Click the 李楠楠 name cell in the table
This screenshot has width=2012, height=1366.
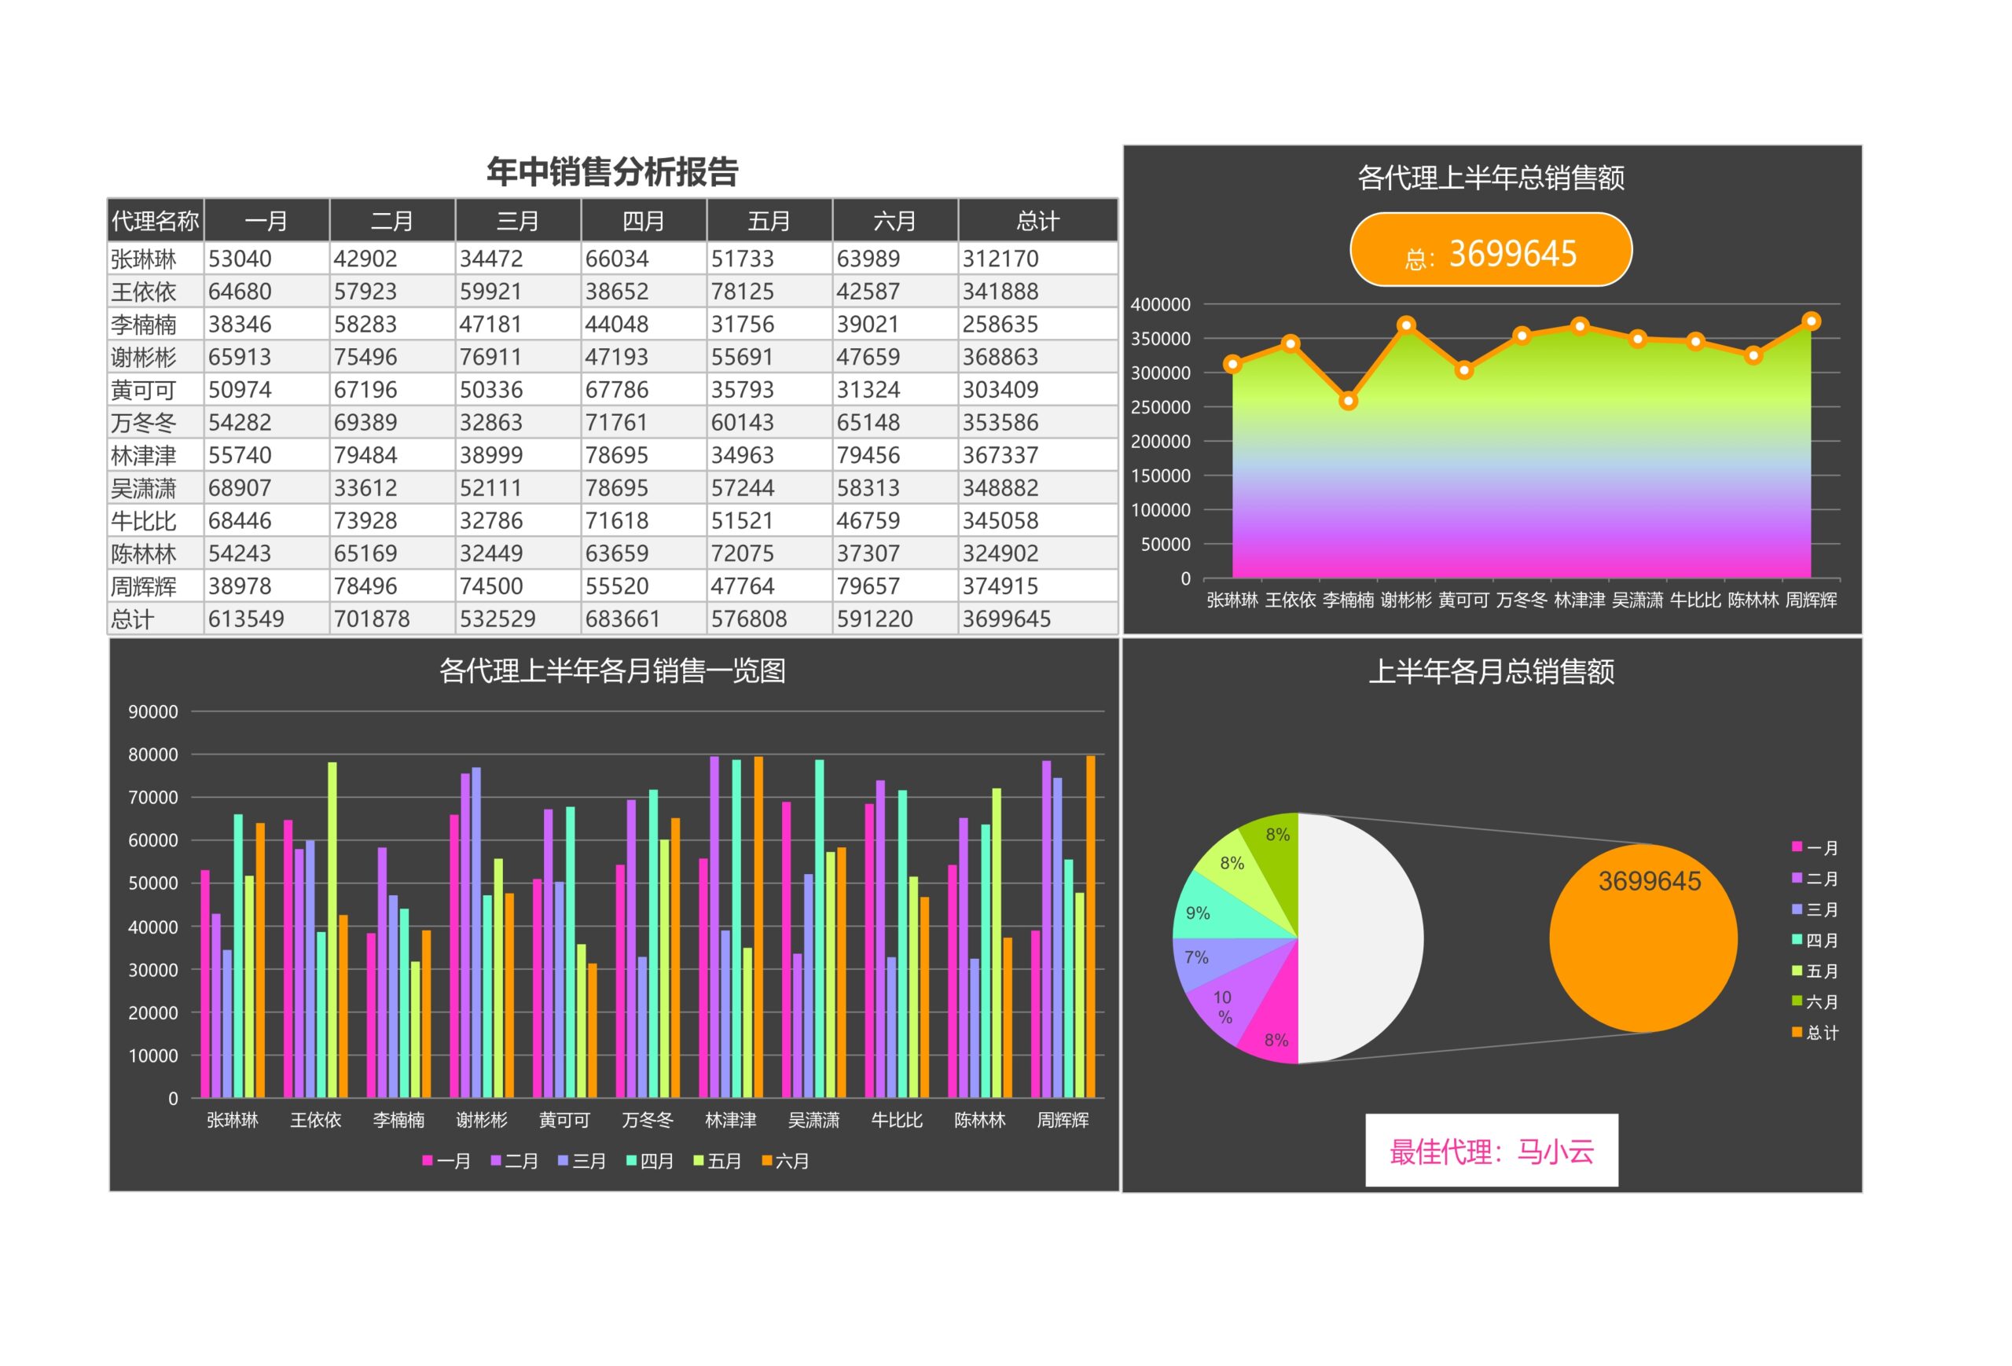click(156, 324)
